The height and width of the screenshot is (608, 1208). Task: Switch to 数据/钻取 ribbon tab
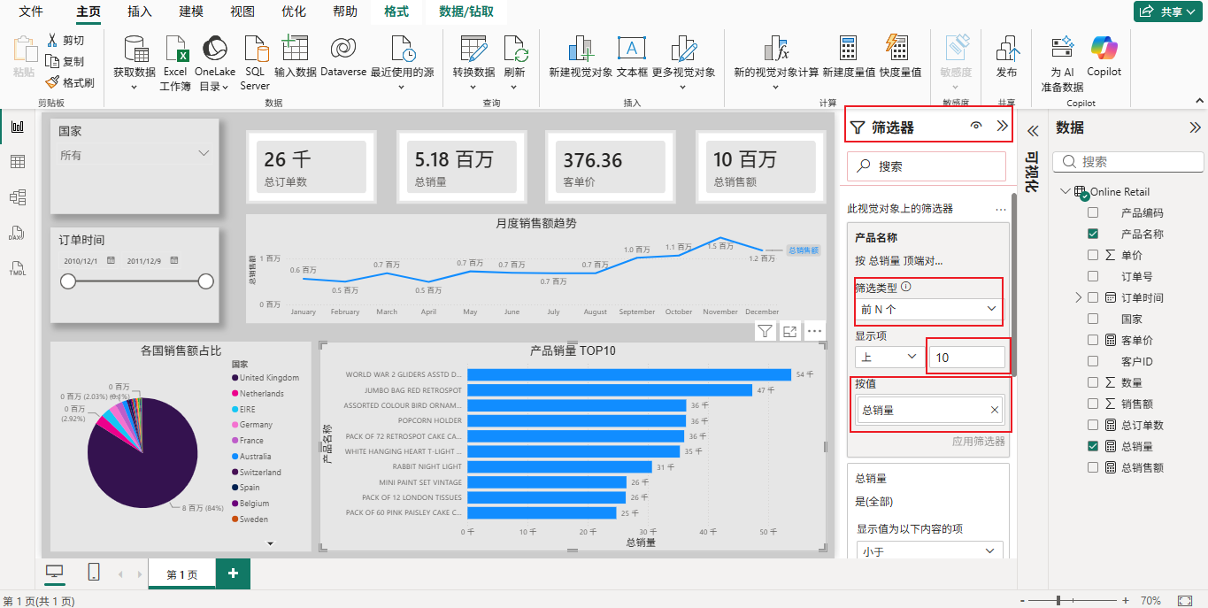(466, 12)
